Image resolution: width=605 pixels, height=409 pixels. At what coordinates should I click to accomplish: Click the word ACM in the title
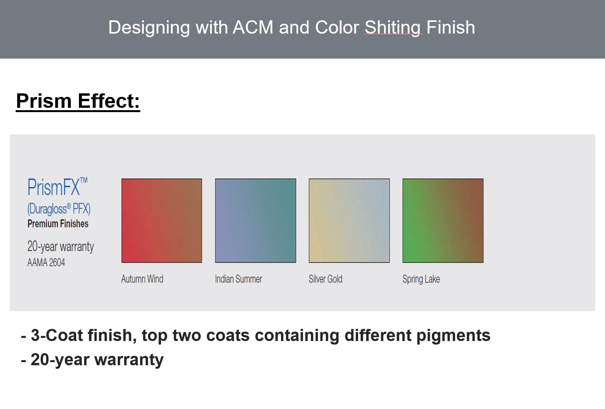click(x=252, y=28)
